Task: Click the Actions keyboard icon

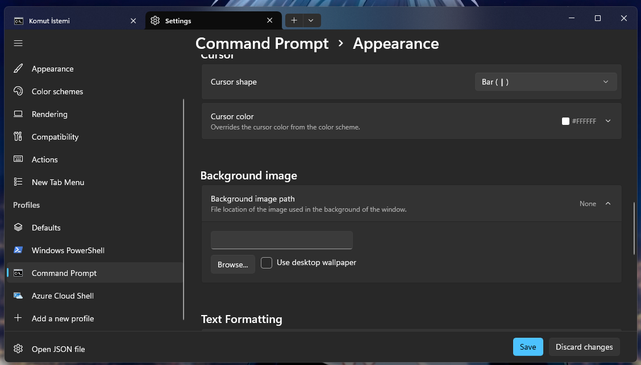Action: point(18,160)
